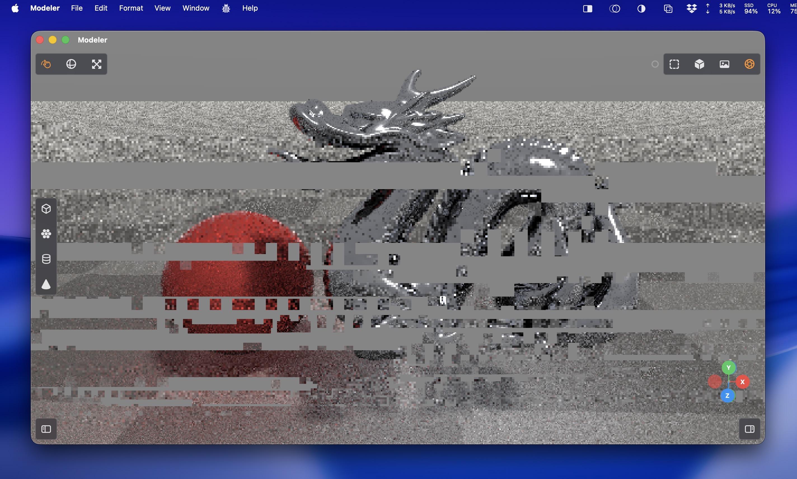Click the small circular render status indicator

click(655, 64)
